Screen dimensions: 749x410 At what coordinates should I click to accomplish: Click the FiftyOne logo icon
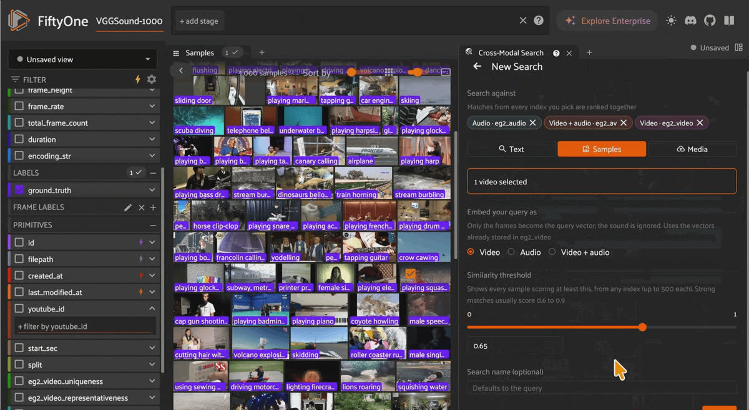point(18,21)
